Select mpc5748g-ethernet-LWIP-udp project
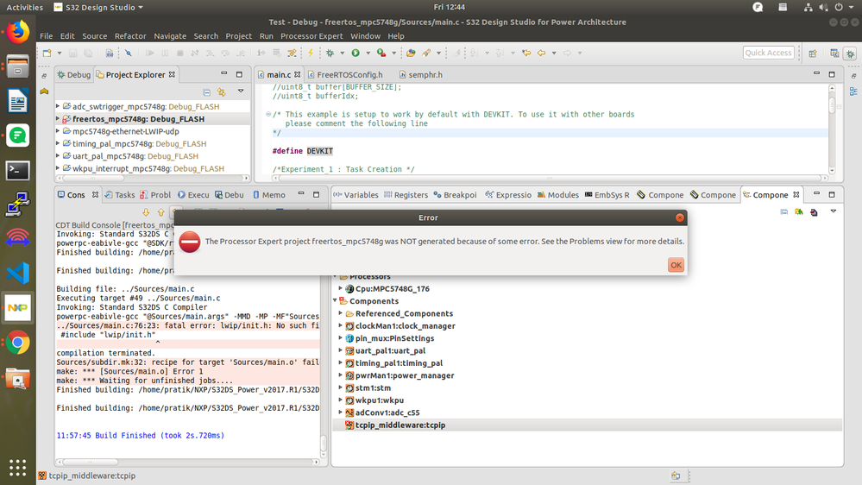 [x=125, y=131]
